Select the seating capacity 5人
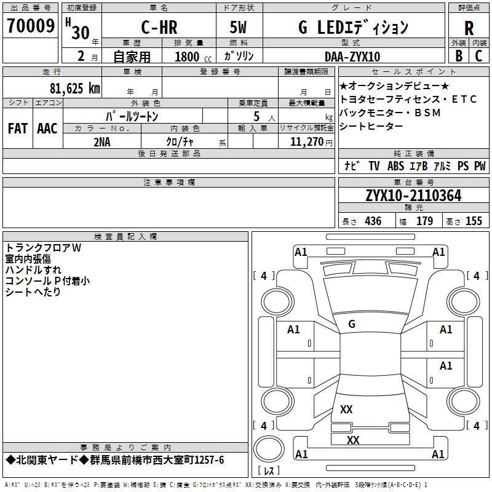 (x=264, y=116)
